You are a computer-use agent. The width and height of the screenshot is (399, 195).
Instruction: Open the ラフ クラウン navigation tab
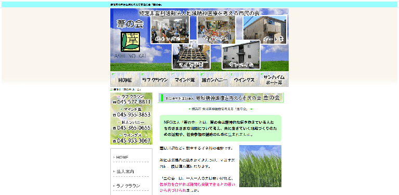click(x=155, y=80)
